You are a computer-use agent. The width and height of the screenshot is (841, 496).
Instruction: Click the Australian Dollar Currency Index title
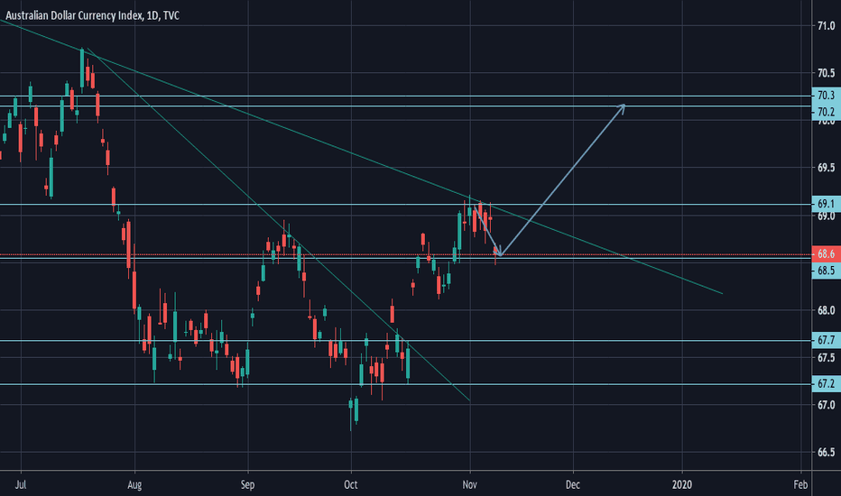92,16
